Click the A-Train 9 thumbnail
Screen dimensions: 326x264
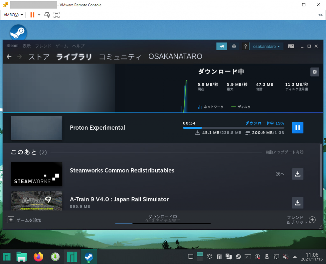click(x=37, y=201)
